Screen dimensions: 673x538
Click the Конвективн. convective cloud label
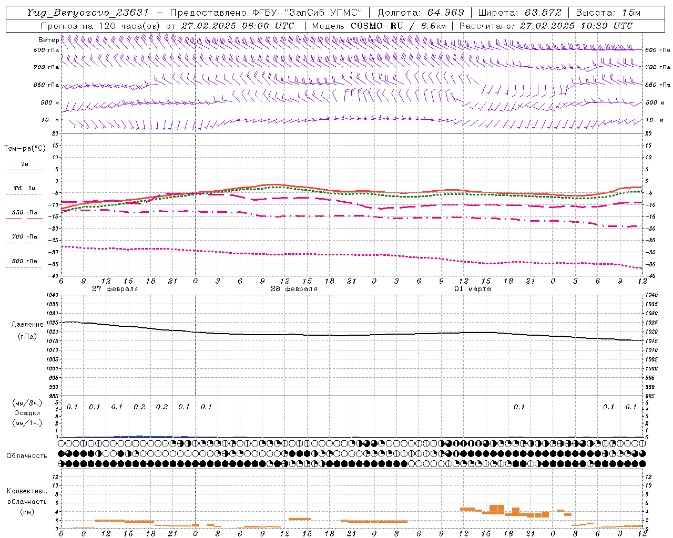[27, 491]
